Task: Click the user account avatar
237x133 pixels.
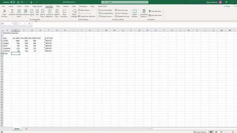Action: (220, 2)
